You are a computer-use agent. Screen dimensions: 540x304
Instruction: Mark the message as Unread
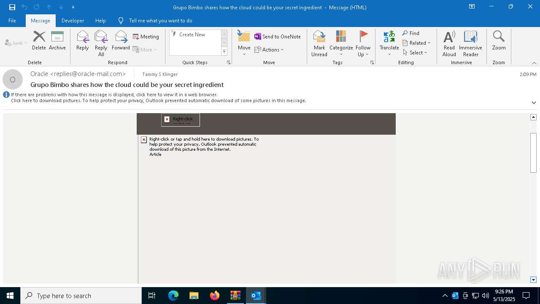pos(319,43)
